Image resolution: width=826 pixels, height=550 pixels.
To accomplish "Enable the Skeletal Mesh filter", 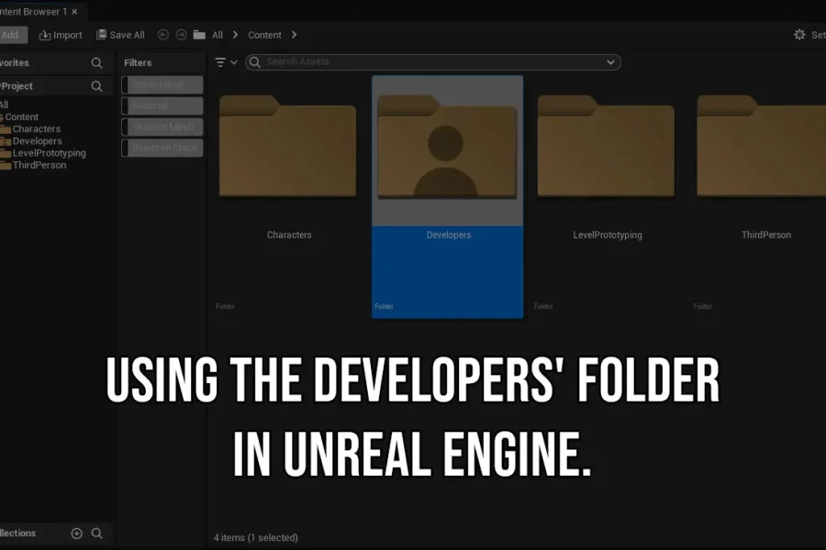I will point(162,126).
